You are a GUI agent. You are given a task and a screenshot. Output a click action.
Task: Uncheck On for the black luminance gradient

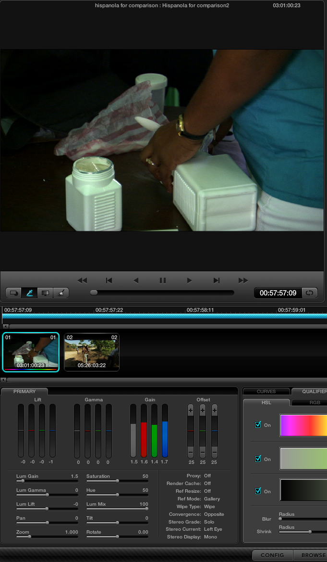pyautogui.click(x=258, y=491)
